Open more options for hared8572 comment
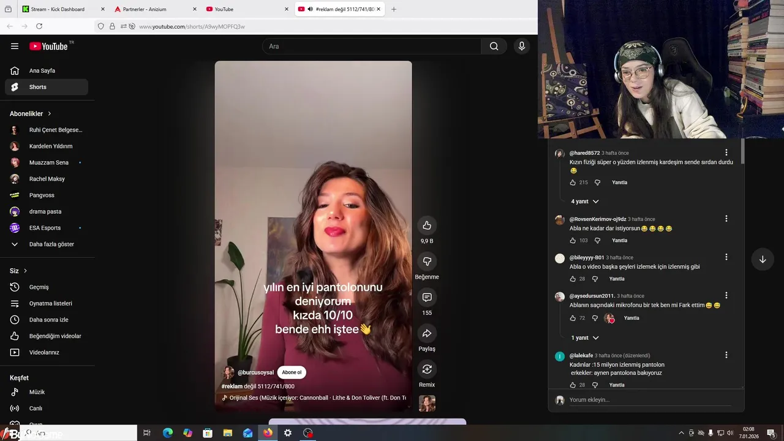Viewport: 784px width, 441px height. [x=726, y=153]
